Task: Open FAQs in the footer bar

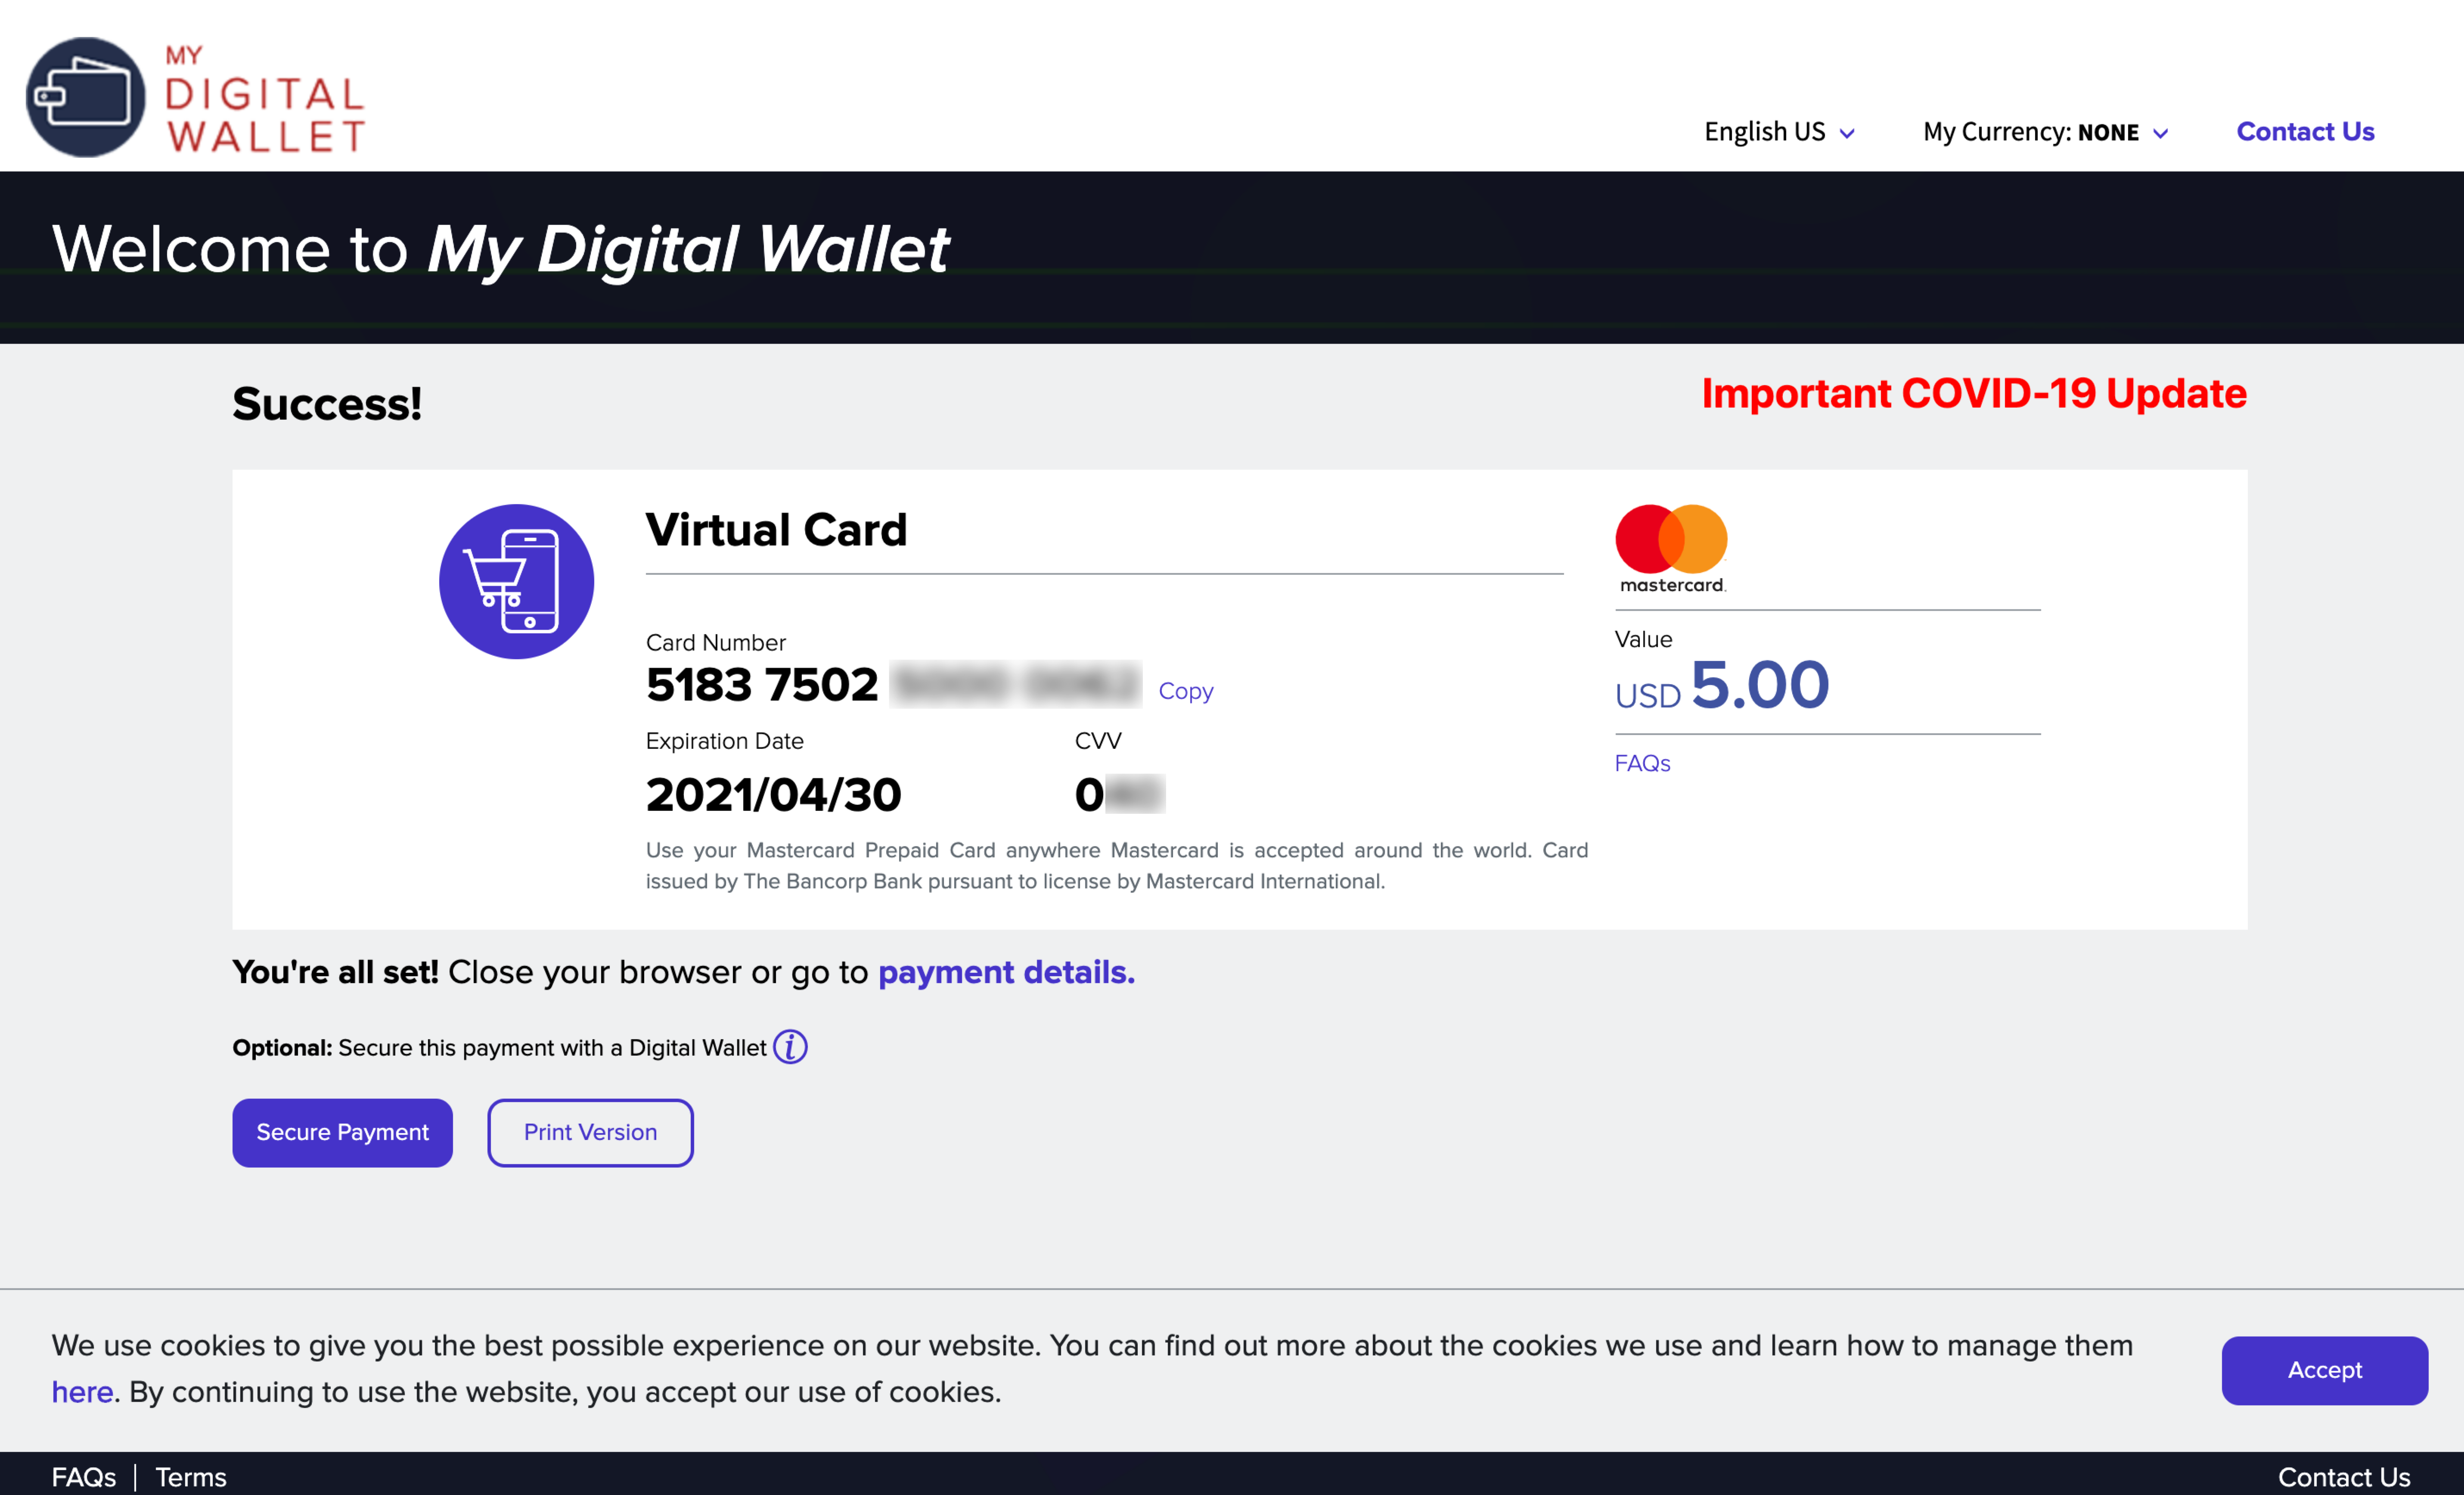Action: [x=84, y=1476]
